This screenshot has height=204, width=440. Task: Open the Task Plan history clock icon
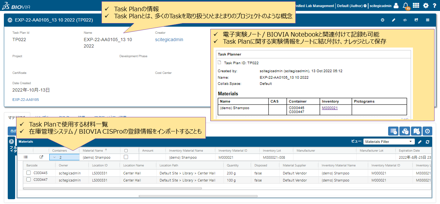[383, 20]
